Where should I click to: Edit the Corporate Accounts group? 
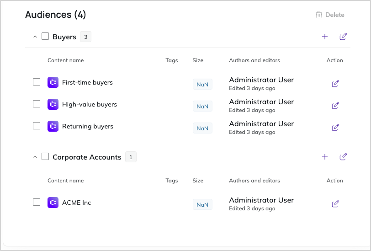coord(343,157)
